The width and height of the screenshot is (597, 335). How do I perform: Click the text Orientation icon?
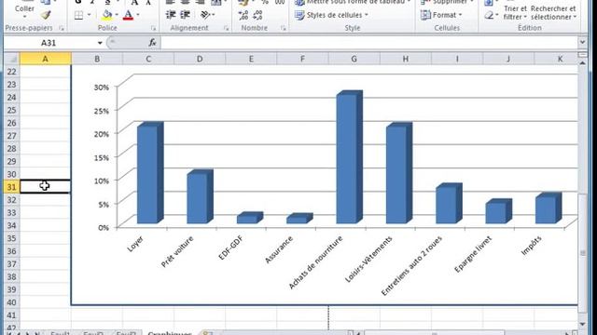point(205,15)
